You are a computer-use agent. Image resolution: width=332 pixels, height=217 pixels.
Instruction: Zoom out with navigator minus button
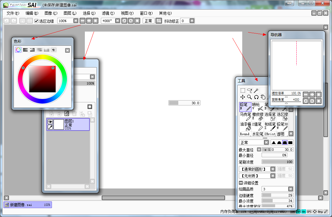pyautogui.click(x=306, y=95)
